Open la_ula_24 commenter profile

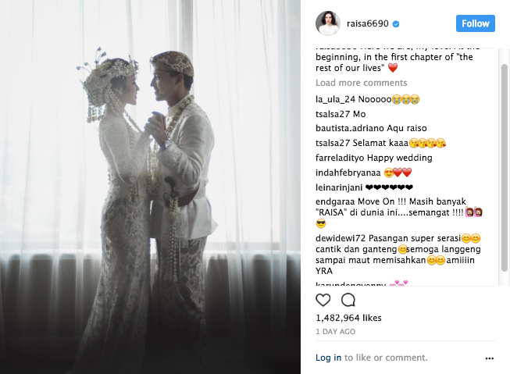335,99
